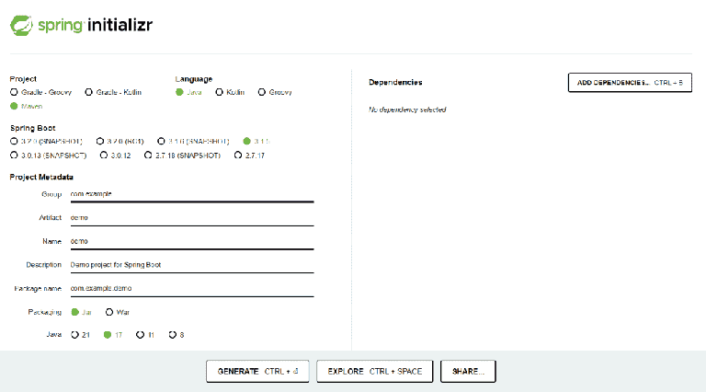Edit the Package name field
The image size is (706, 392).
tap(192, 288)
